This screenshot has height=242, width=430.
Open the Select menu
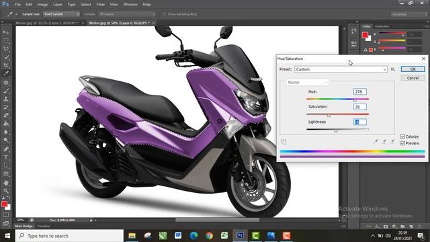pyautogui.click(x=85, y=5)
